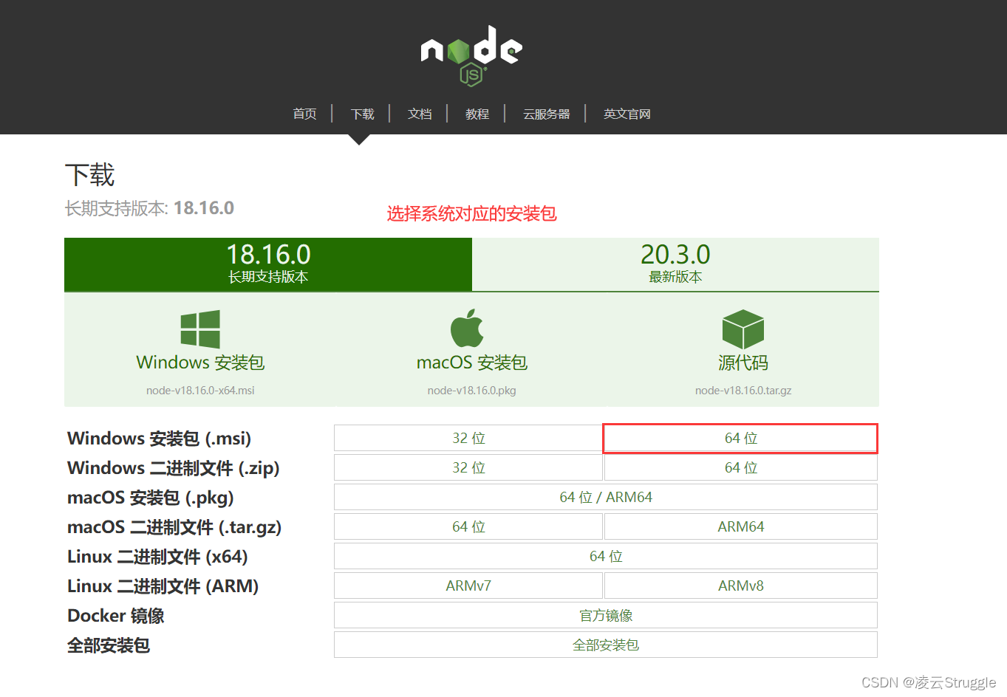Download macOS tar.gz 64 位
The width and height of the screenshot is (1007, 697).
pos(468,526)
